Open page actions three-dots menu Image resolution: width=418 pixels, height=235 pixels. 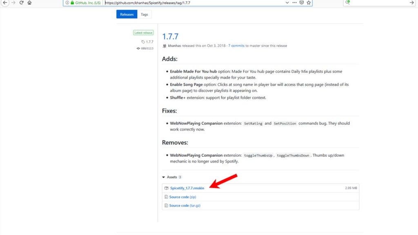click(294, 3)
